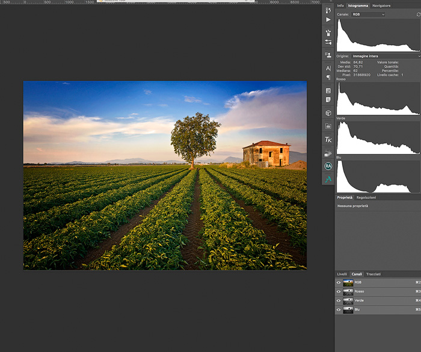Switch to the Navigatore tab
421x352 pixels.
coord(381,5)
